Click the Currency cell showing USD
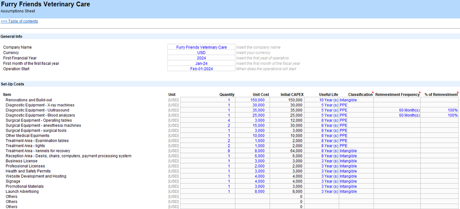This screenshot has width=460, height=209. coord(201,53)
